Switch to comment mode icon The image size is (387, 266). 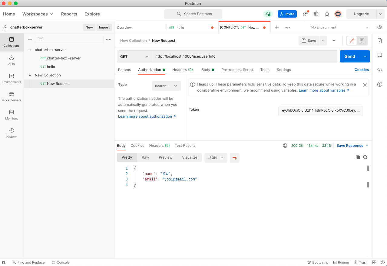(x=362, y=41)
